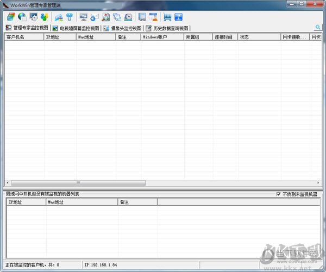
Task: Click the magnifier search icon at right
Action: tap(317, 27)
